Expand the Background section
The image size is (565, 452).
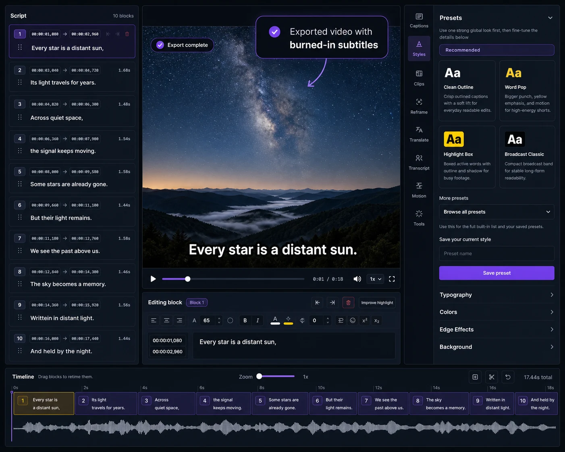click(496, 347)
